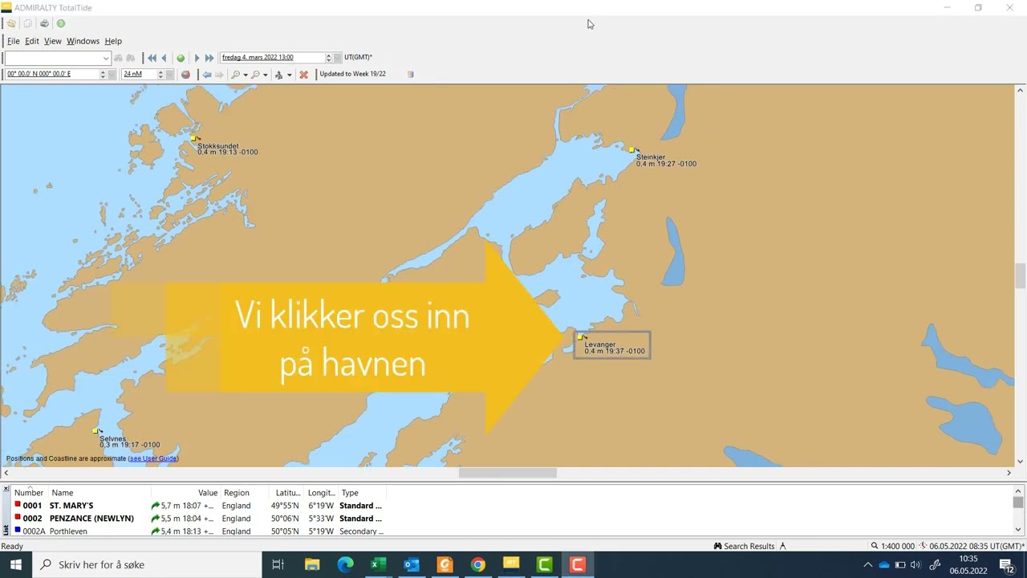The width and height of the screenshot is (1027, 578).
Task: Step back fast with double-left arrow
Action: 152,58
